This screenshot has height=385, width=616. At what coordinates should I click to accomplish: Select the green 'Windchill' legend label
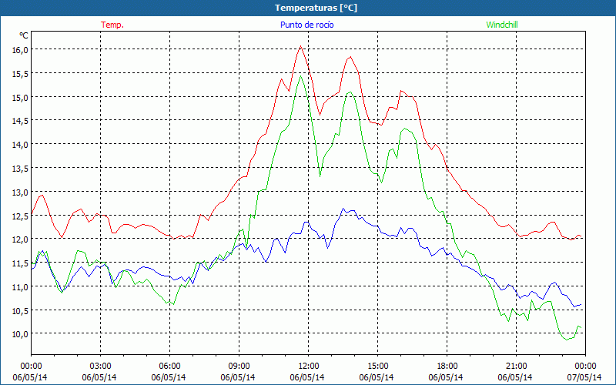click(502, 25)
